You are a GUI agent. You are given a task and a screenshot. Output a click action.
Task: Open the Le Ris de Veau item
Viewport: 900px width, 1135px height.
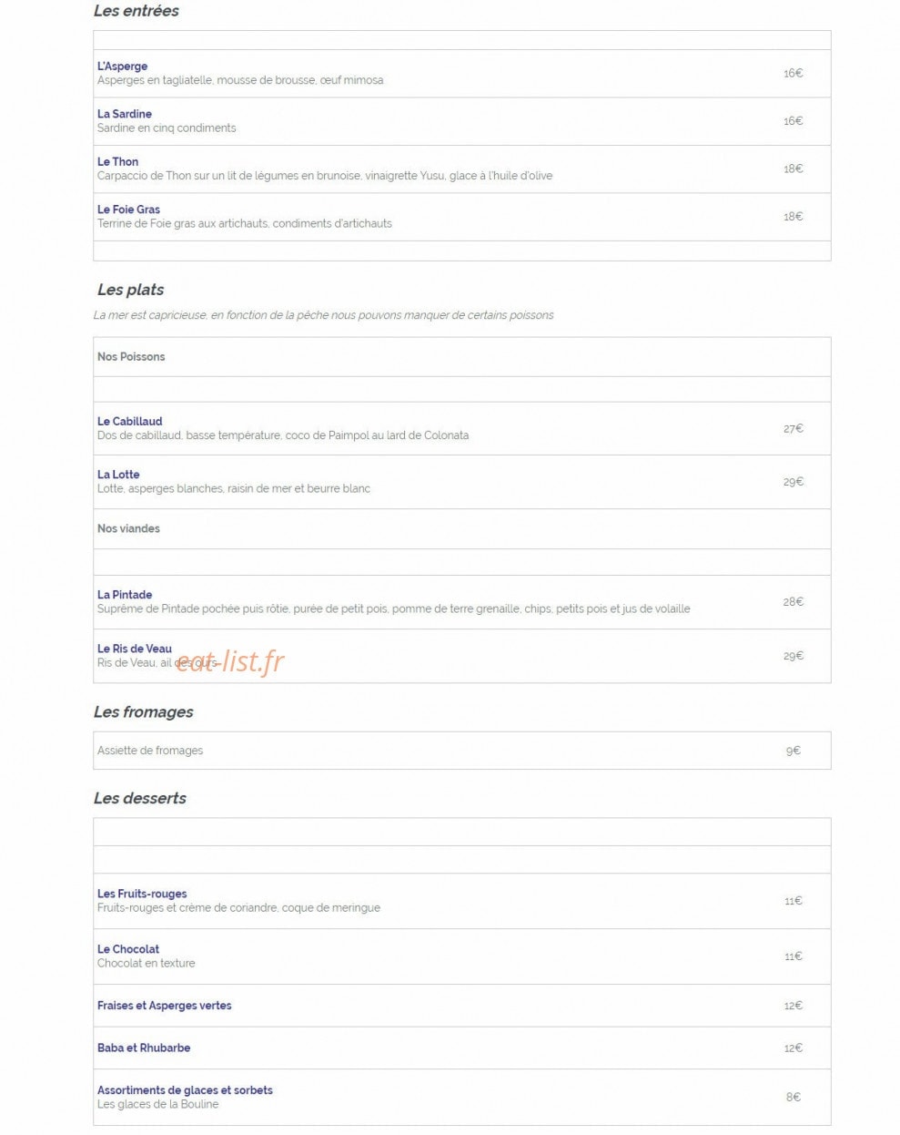(x=135, y=649)
